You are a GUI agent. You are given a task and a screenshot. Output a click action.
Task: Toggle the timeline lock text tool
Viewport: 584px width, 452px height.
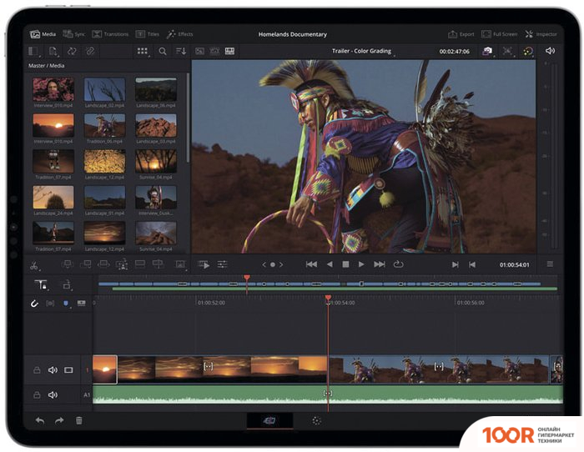(41, 285)
